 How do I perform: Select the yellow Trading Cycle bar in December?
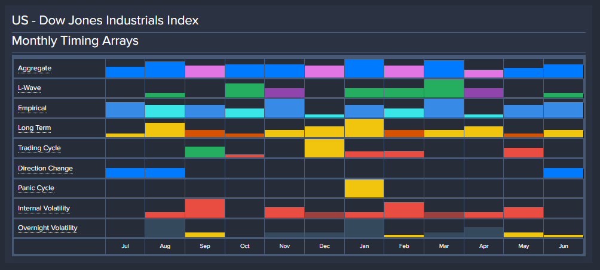coord(324,148)
